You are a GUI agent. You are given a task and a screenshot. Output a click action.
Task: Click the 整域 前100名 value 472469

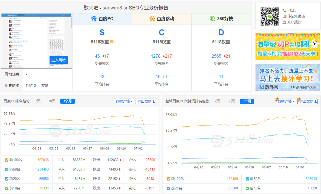[x=232, y=179]
